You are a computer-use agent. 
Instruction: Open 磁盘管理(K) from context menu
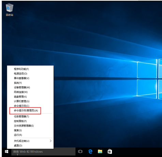click(x=30, y=97)
